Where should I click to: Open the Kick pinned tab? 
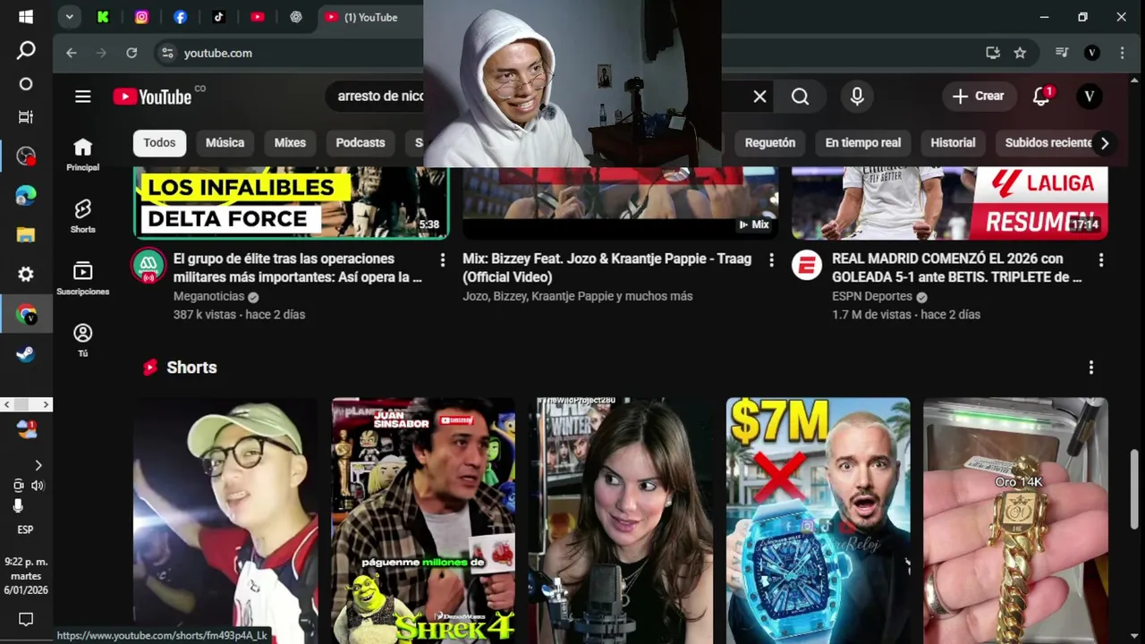coord(103,17)
